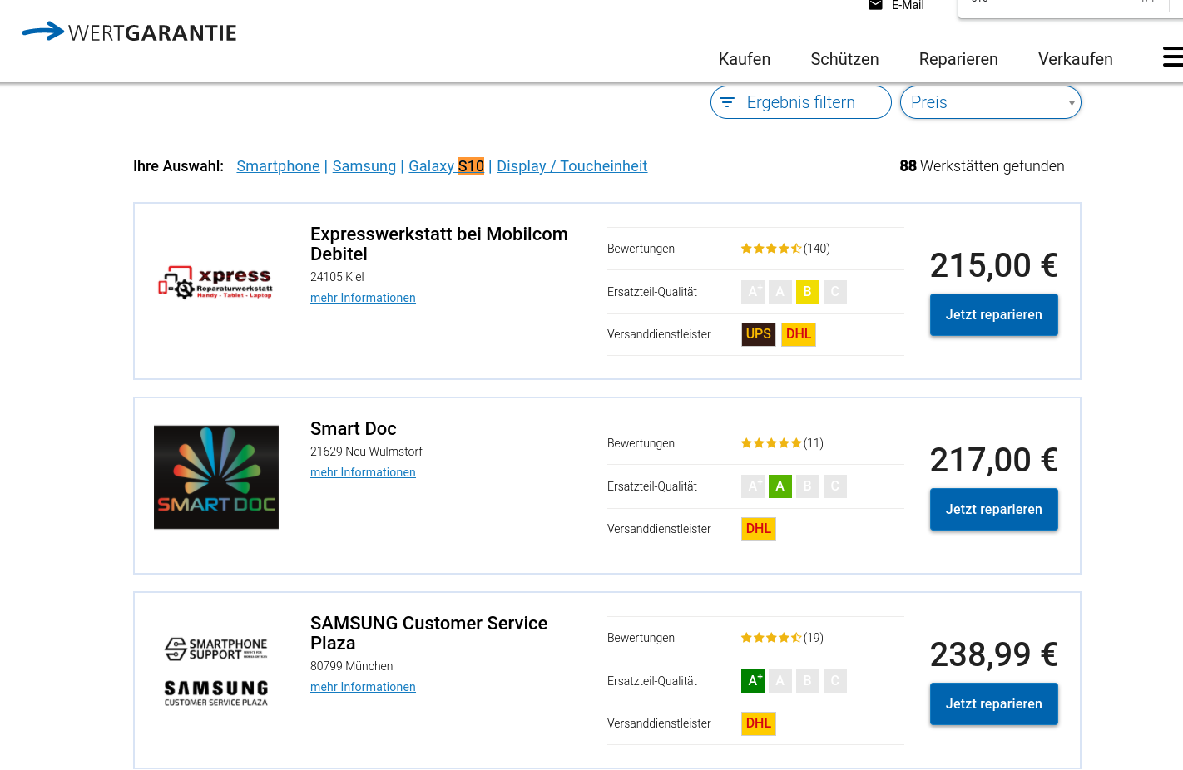
Task: Click the Expresswerkstatt bei Mobilcom Debitel title
Action: point(439,244)
